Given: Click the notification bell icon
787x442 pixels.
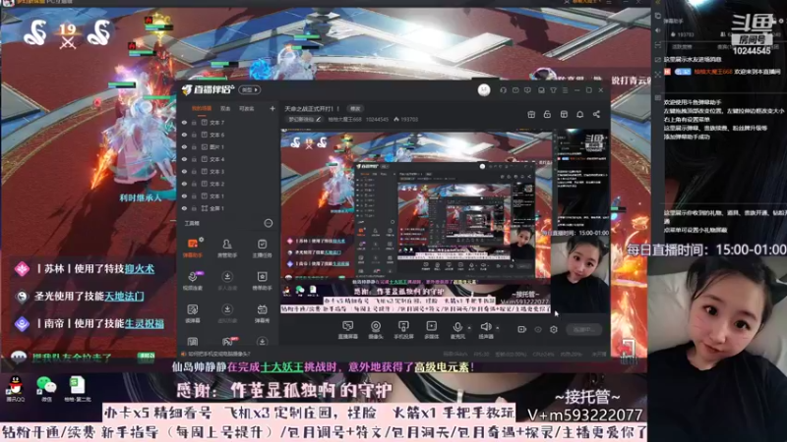Looking at the screenshot, I should coord(579,114).
